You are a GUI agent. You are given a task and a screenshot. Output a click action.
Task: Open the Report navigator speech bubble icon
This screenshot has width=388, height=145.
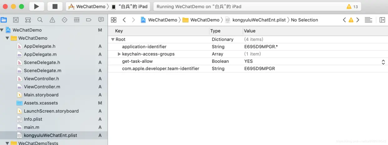click(x=101, y=20)
